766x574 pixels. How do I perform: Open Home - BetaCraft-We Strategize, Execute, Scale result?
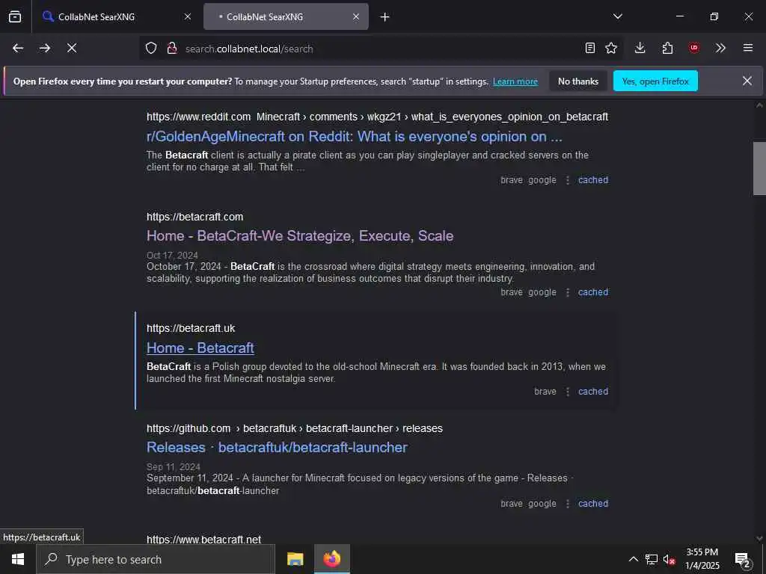click(x=300, y=235)
